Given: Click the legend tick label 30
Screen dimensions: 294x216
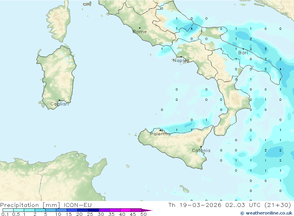Looking at the screenshot, I should pyautogui.click(x=101, y=214).
